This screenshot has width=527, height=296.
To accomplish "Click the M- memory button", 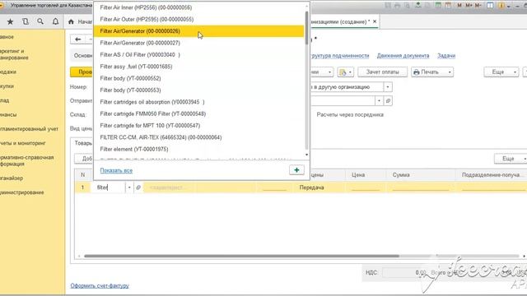I will pos(478,6).
